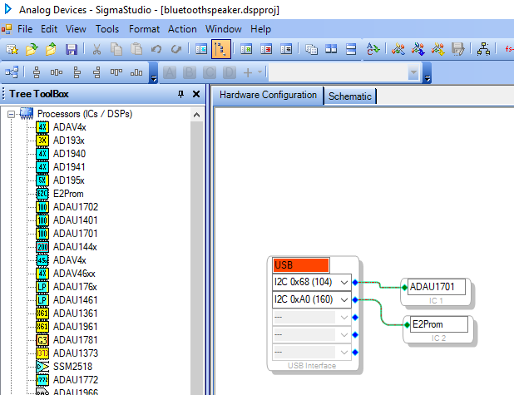
Task: Click the align centers vertically icon
Action: coord(37,72)
